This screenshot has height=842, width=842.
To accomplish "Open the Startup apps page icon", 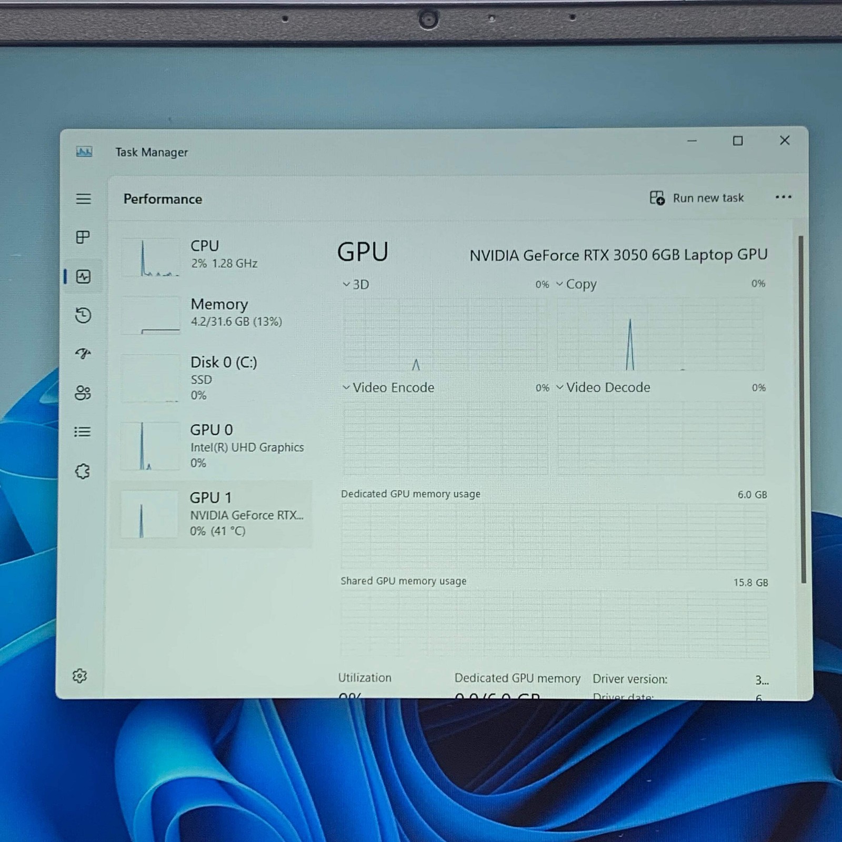I will click(x=83, y=354).
